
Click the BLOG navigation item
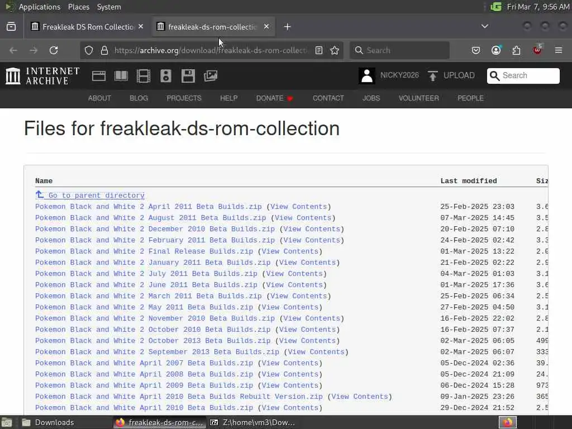coord(139,98)
